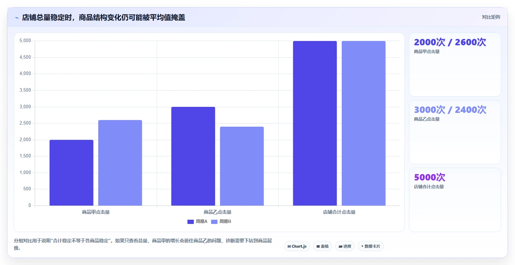This screenshot has height=265, width=515.
Task: Click the 店铺合计点击量 x-axis label
Action: point(339,212)
